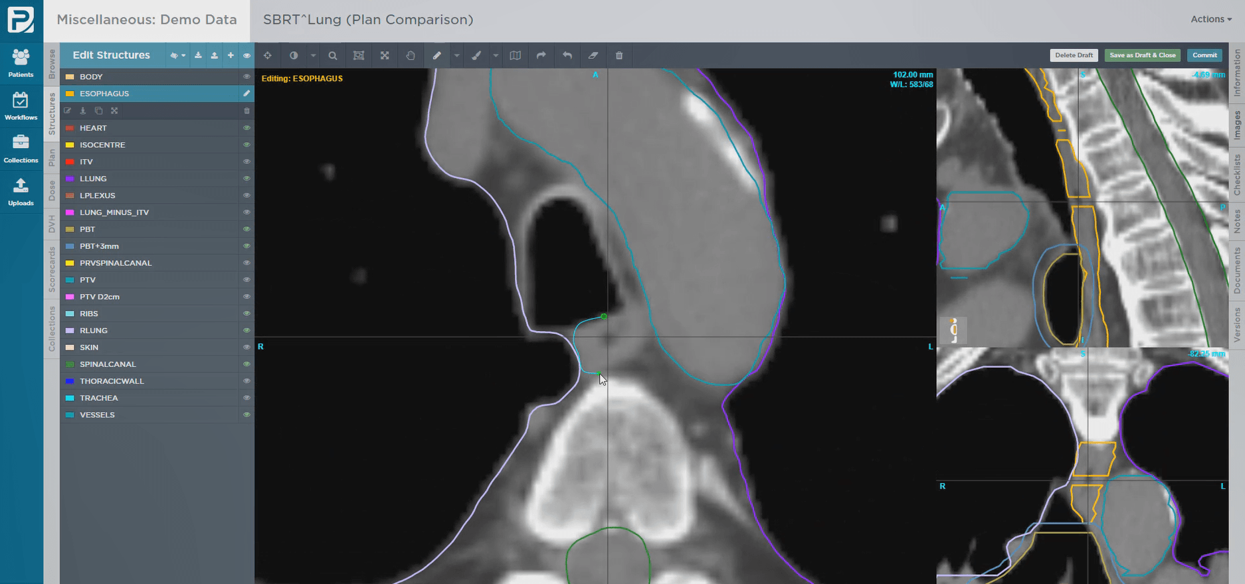Open the Patients section in sidebar
This screenshot has width=1245, height=584.
coord(21,64)
